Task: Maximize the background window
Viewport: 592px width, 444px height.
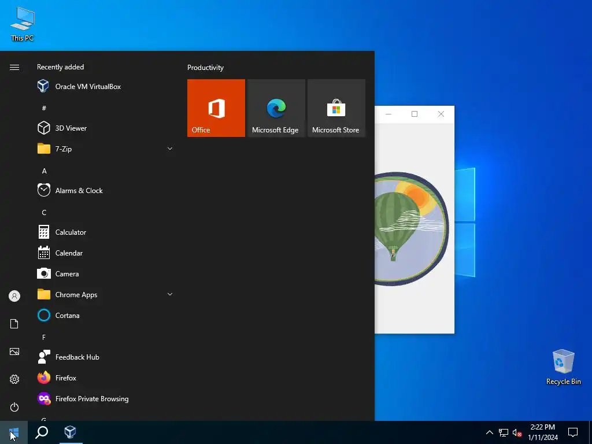Action: pos(415,114)
